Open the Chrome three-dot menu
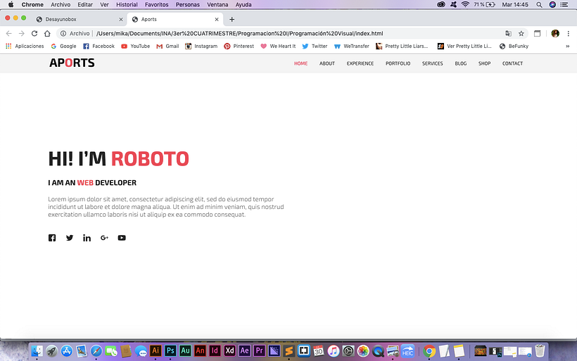 568,34
